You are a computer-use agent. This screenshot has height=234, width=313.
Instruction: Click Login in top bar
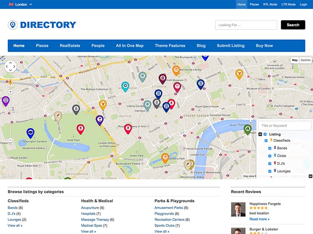[303, 4]
